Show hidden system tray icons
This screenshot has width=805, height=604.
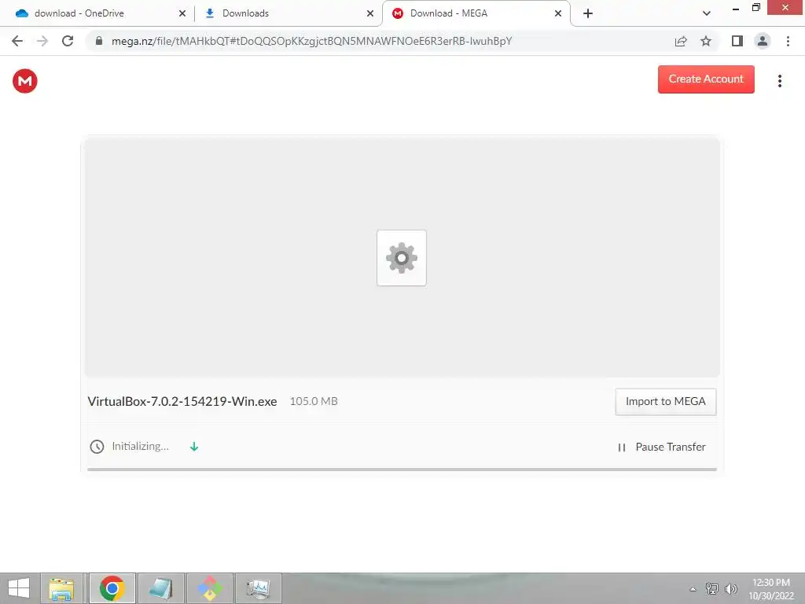[693, 589]
